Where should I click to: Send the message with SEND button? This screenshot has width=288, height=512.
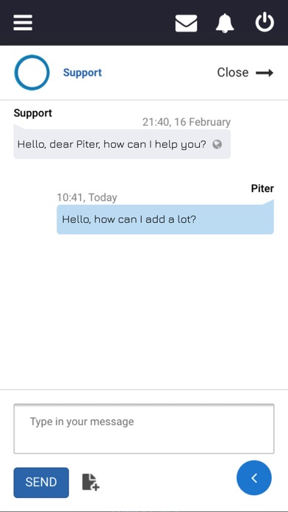pyautogui.click(x=41, y=483)
